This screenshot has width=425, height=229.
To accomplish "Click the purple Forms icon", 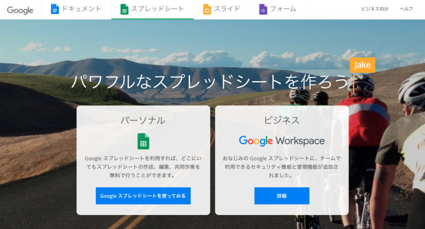I will (263, 9).
